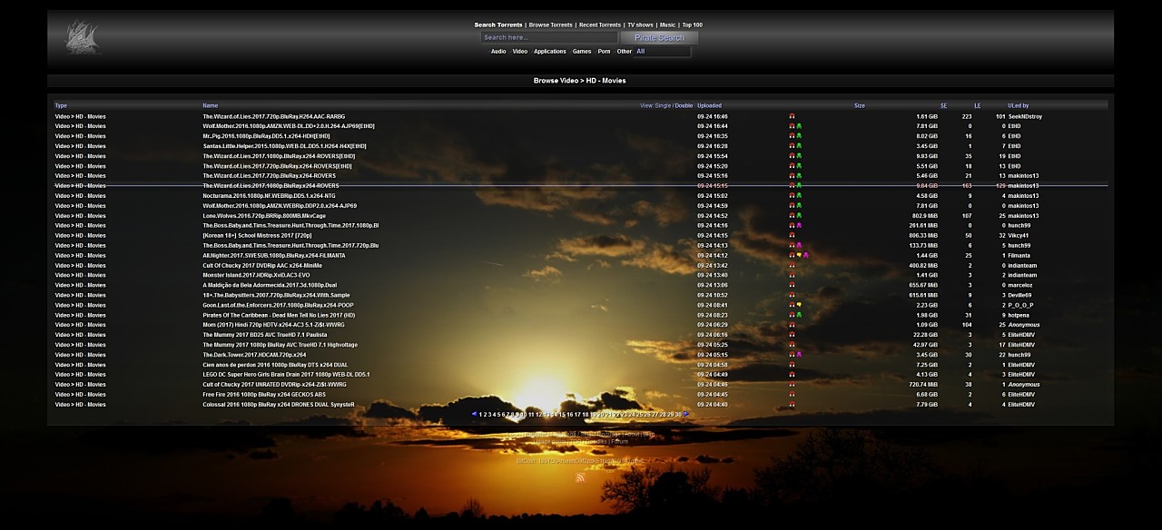Click pink trusted skull on Boss.Baby 1080p row
The height and width of the screenshot is (530, 1162).
tap(799, 226)
